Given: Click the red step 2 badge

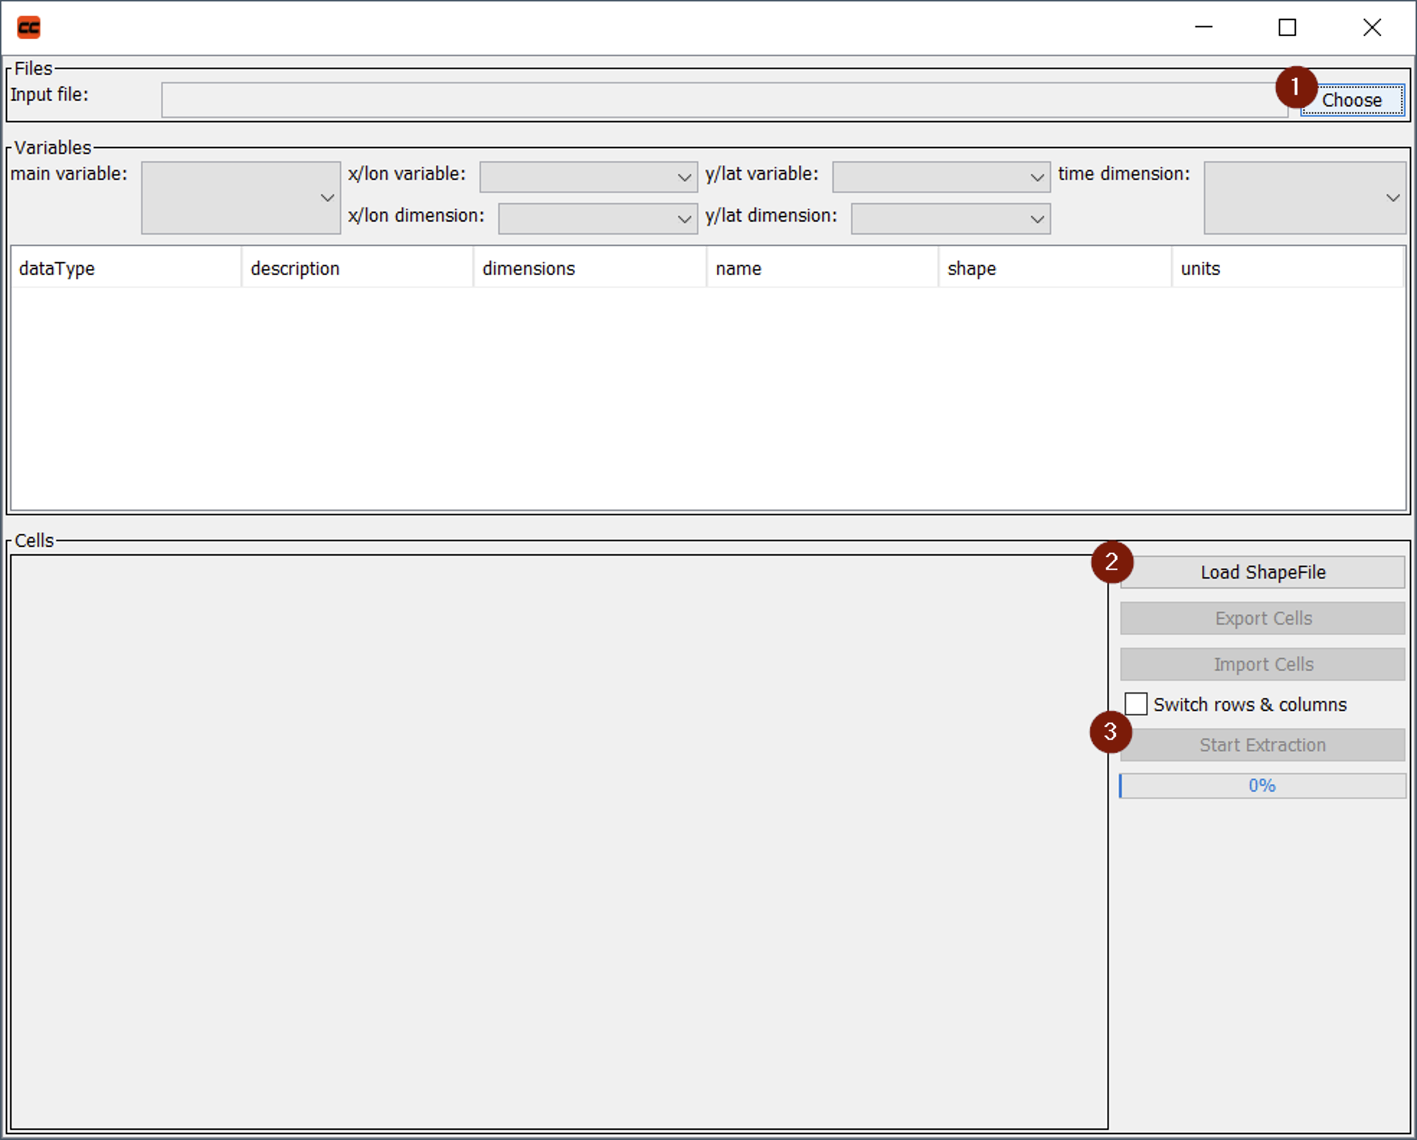Looking at the screenshot, I should 1111,562.
